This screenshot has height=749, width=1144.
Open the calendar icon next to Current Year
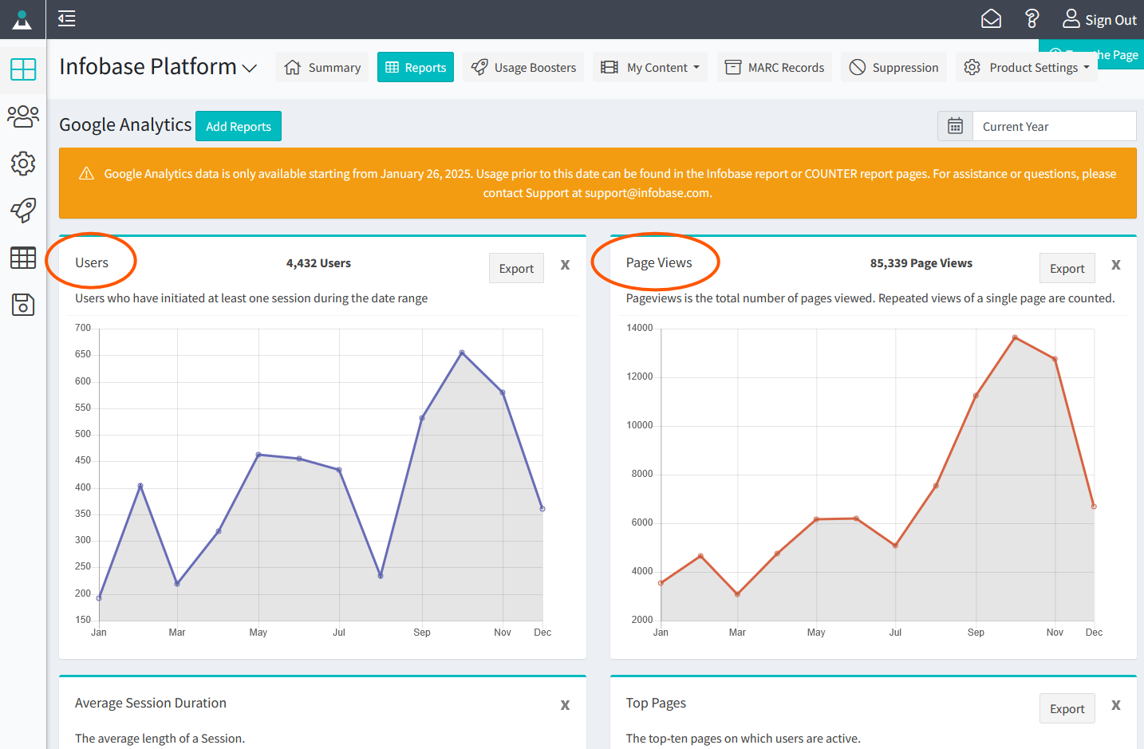pyautogui.click(x=955, y=126)
